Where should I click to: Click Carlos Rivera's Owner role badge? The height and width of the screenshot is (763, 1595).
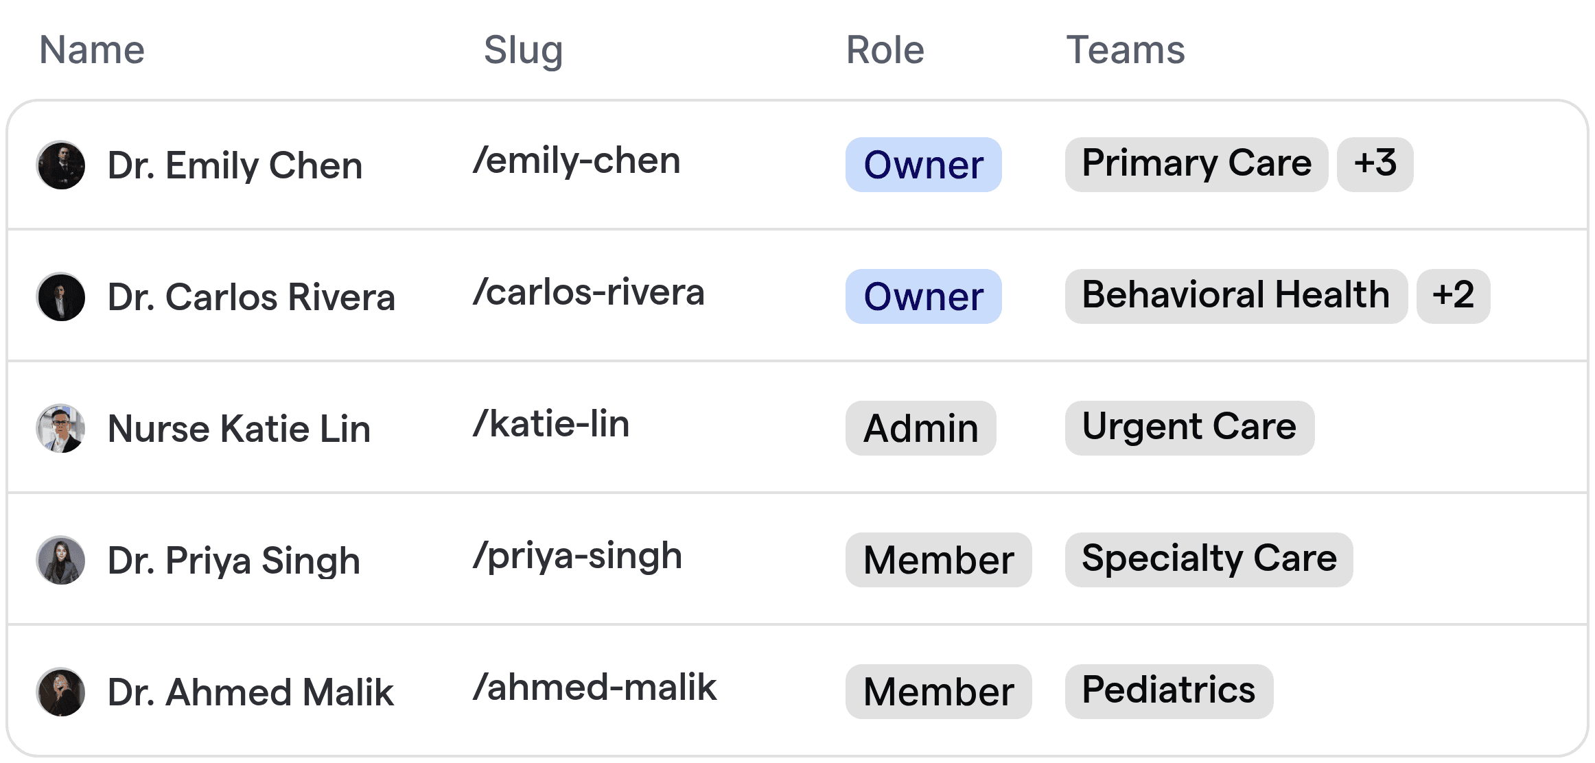[923, 296]
